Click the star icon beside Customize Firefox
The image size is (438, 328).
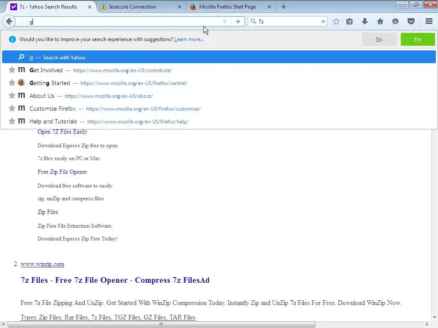click(12, 108)
